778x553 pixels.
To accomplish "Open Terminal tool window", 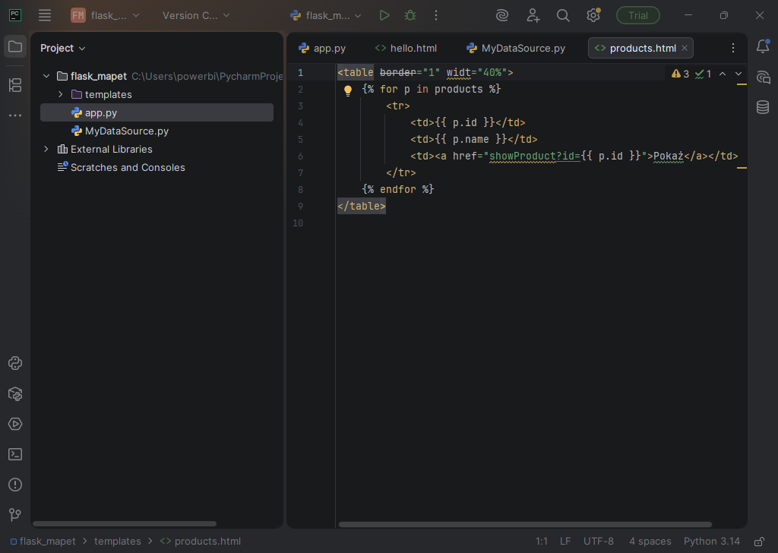I will 15,454.
